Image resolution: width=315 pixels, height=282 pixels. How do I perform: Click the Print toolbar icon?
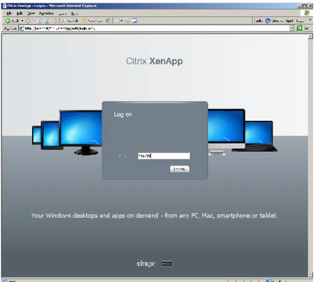coord(127,21)
